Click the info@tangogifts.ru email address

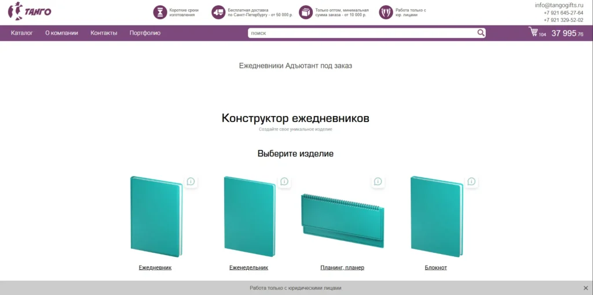click(x=559, y=5)
